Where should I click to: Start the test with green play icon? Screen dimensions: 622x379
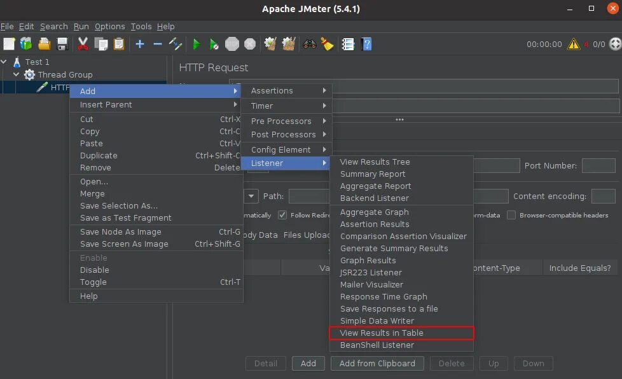196,44
